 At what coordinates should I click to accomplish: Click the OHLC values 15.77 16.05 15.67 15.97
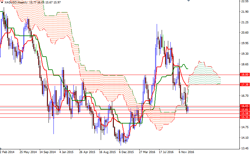click(45, 2)
